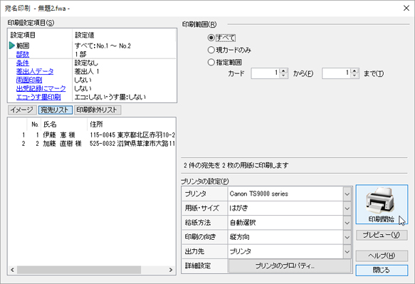Click the プリンタのプロパティ button
The width and height of the screenshot is (415, 284).
290,265
